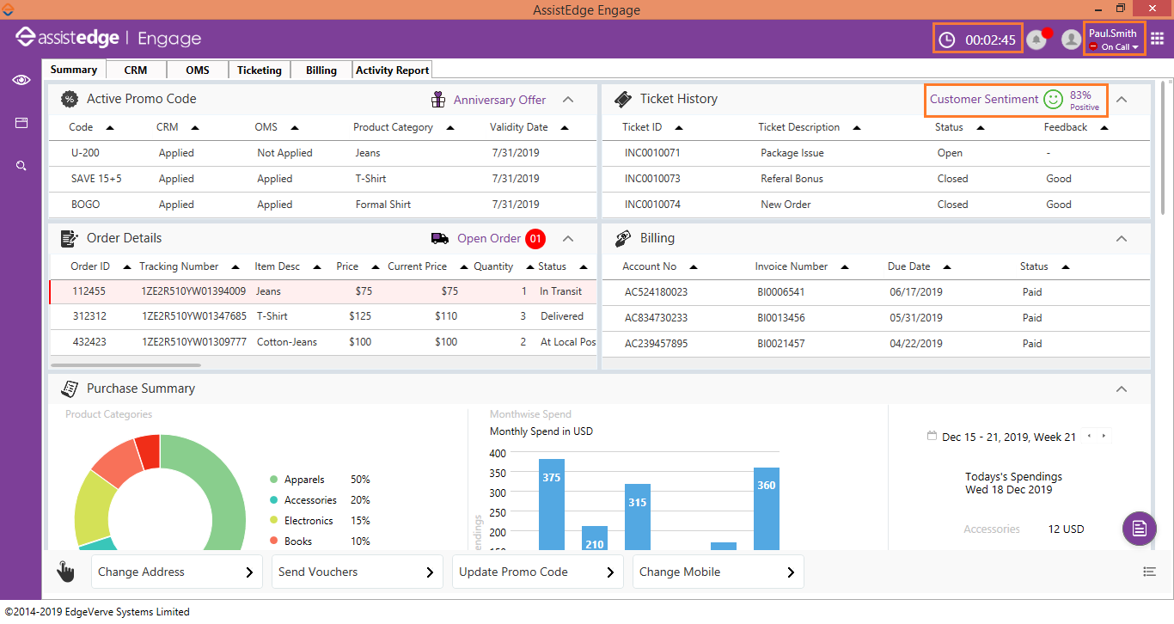Sort promo codes by Code column arrow
This screenshot has height=624, width=1174.
point(109,128)
